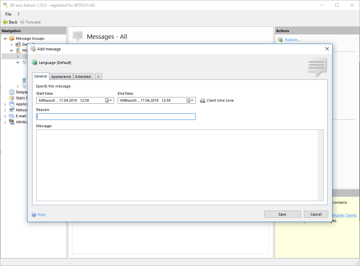This screenshot has height=266, width=360.
Task: Click the Mobile Clients link
Action: tap(344, 215)
